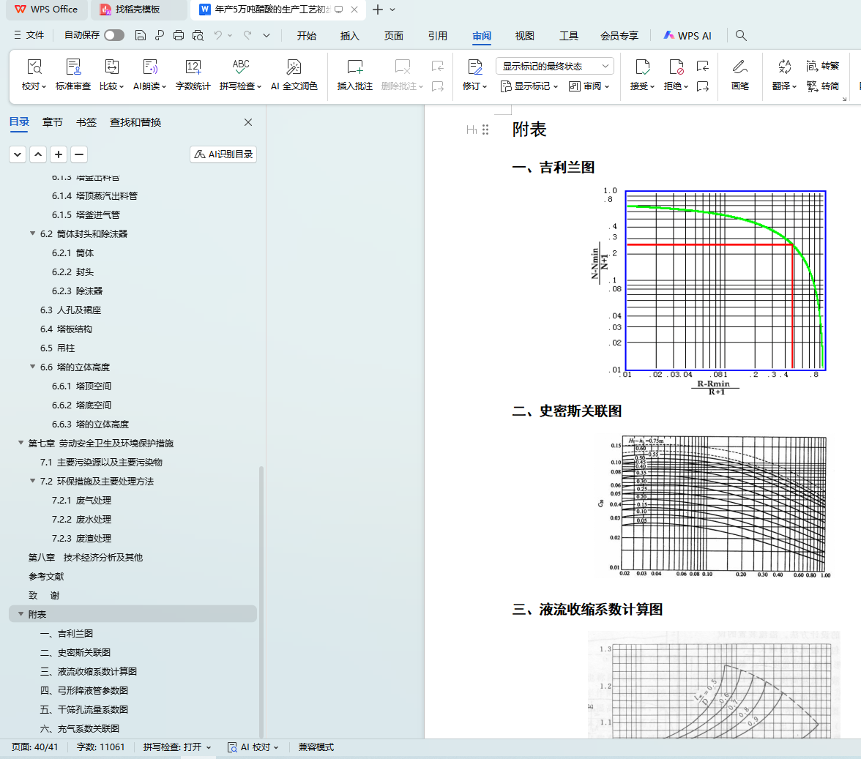The height and width of the screenshot is (759, 861).
Task: Click the print icon in quick toolbar
Action: click(x=179, y=35)
